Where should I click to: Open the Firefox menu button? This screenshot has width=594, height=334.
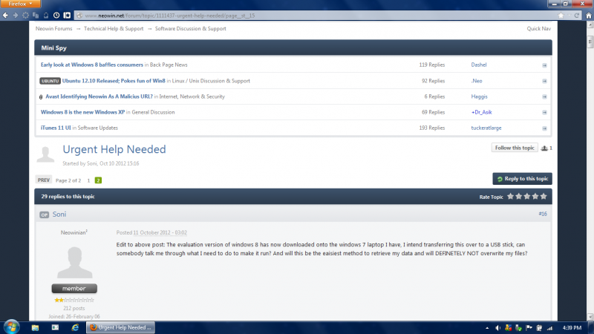tap(20, 4)
